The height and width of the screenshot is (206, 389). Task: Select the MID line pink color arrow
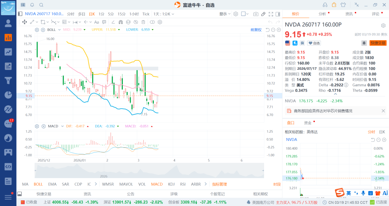pos(85,30)
